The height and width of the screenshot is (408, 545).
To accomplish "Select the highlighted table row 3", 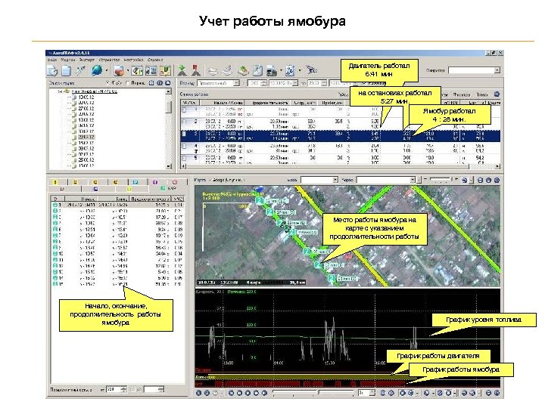I will 341,136.
